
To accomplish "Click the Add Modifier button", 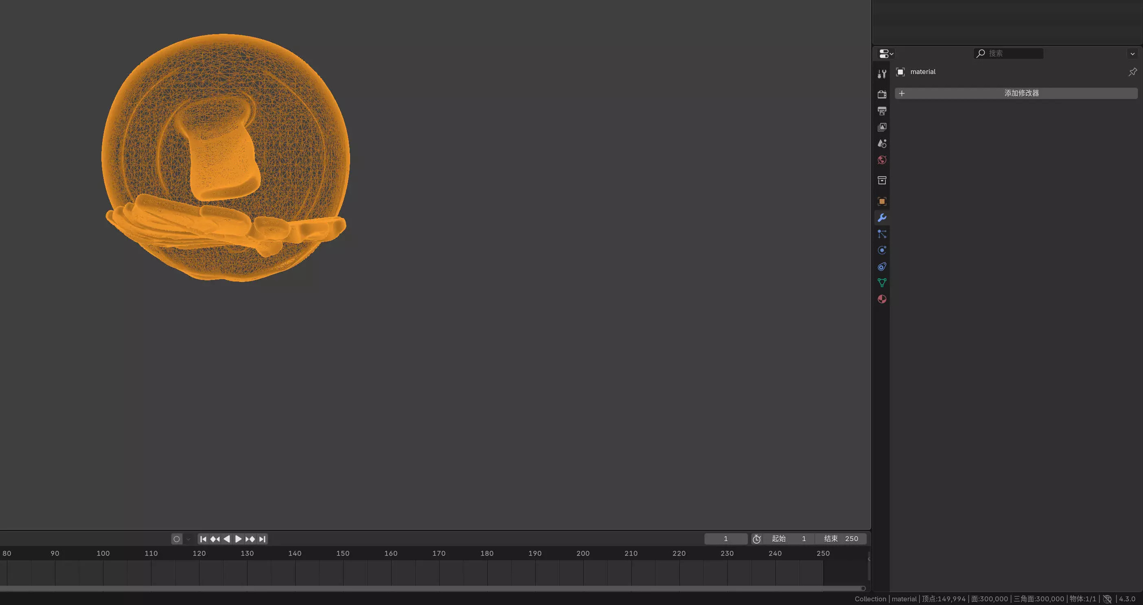I will (1016, 93).
